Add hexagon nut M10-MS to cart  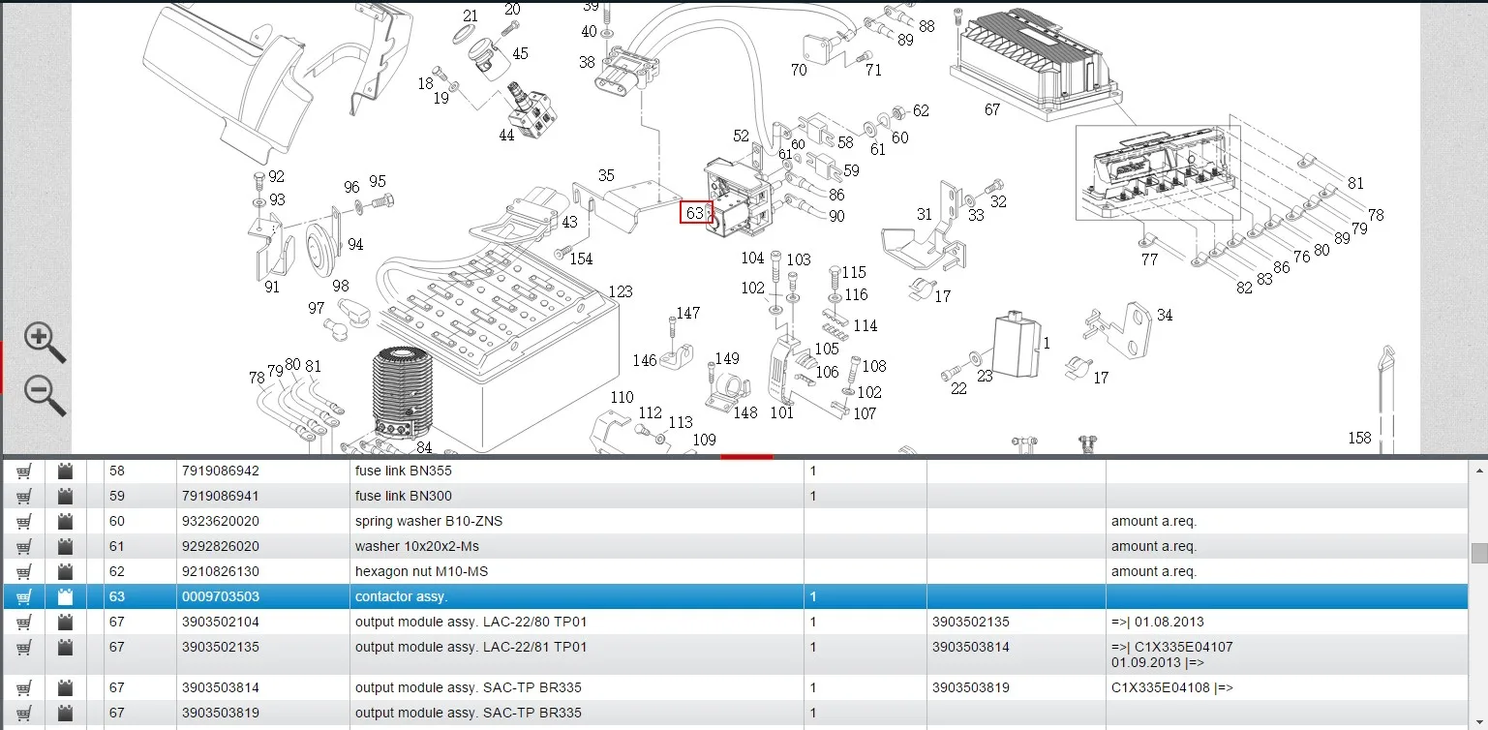click(x=23, y=572)
